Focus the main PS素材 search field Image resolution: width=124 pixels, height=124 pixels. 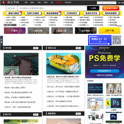[x=52, y=8]
